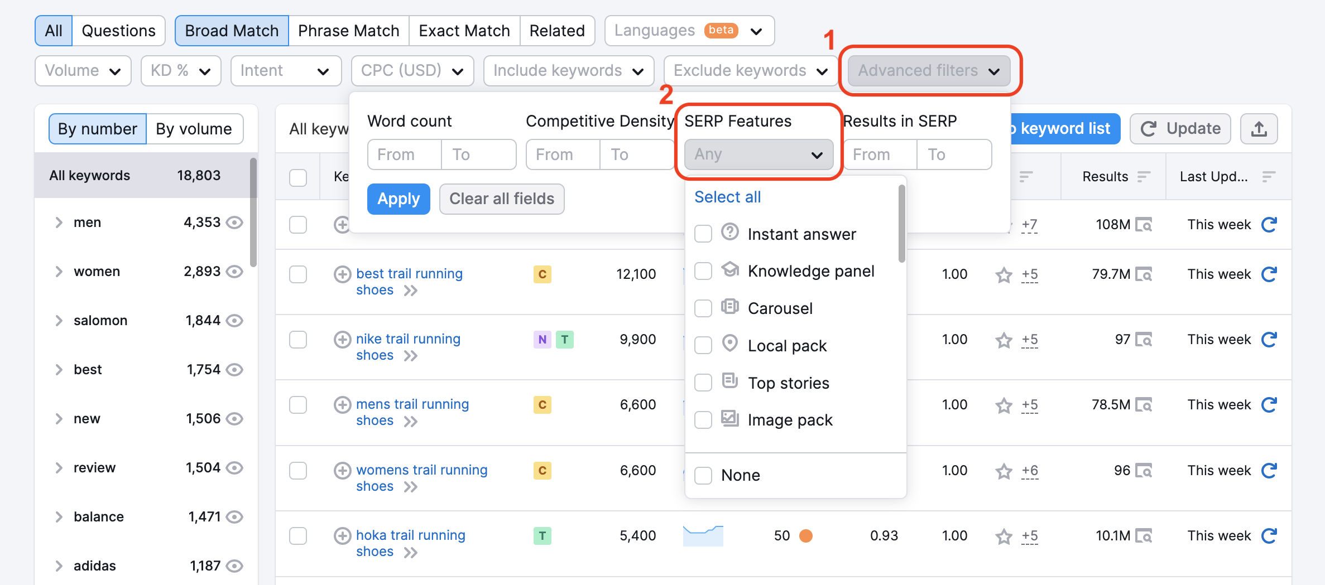
Task: Click Clear all fields button
Action: pos(502,199)
